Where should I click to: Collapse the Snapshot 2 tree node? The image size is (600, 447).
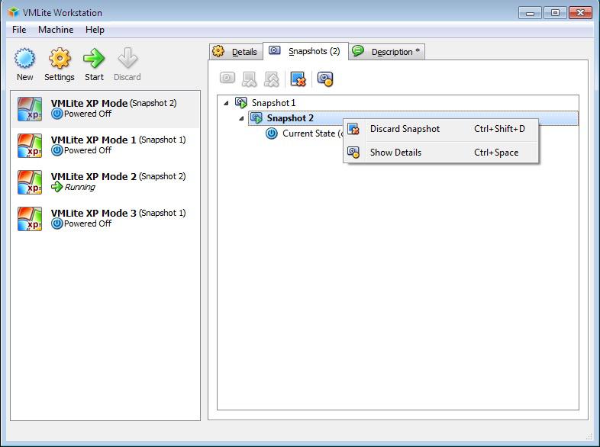pyautogui.click(x=241, y=118)
